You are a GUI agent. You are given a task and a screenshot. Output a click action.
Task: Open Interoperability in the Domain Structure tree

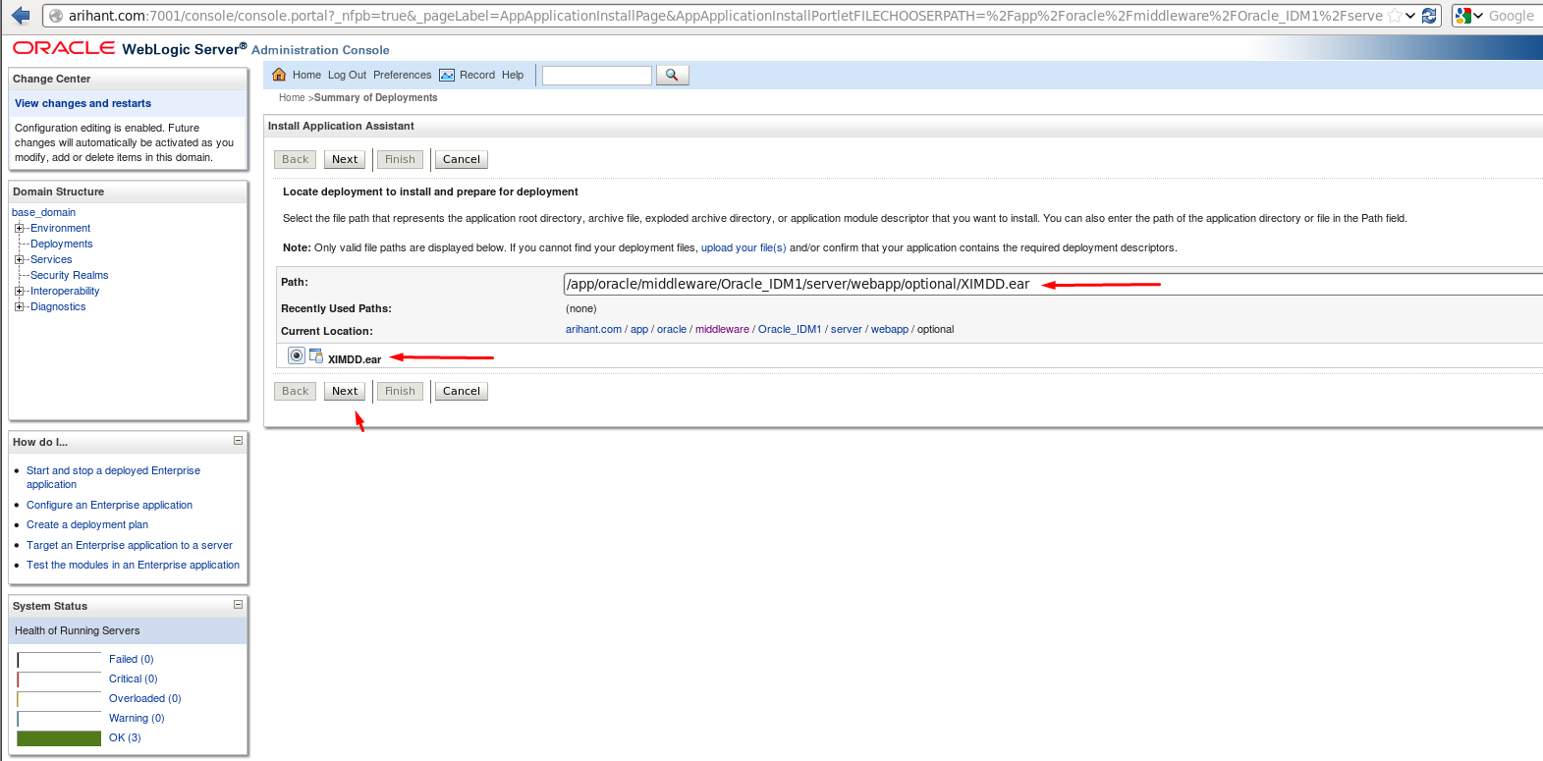[x=65, y=291]
